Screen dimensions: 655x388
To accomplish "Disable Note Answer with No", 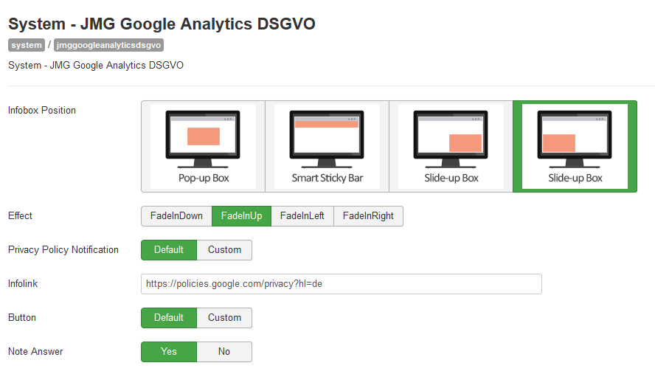I will click(224, 352).
